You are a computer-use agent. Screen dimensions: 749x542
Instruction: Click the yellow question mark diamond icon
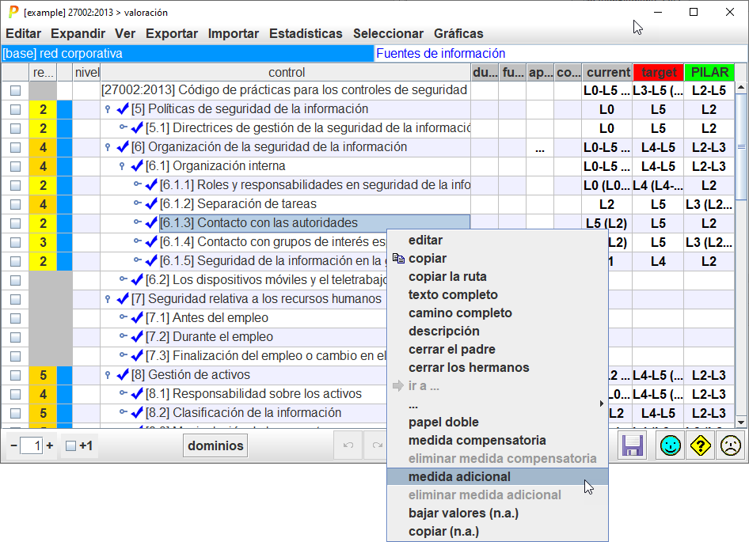pos(701,446)
